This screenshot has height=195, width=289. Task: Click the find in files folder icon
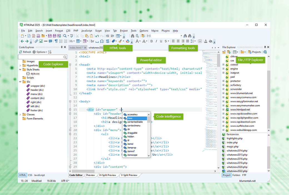pyautogui.click(x=143, y=36)
